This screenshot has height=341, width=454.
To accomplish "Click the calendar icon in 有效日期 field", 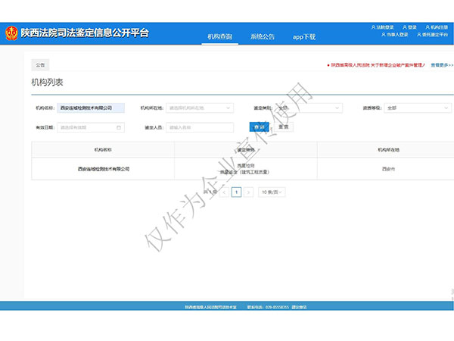I will 118,127.
